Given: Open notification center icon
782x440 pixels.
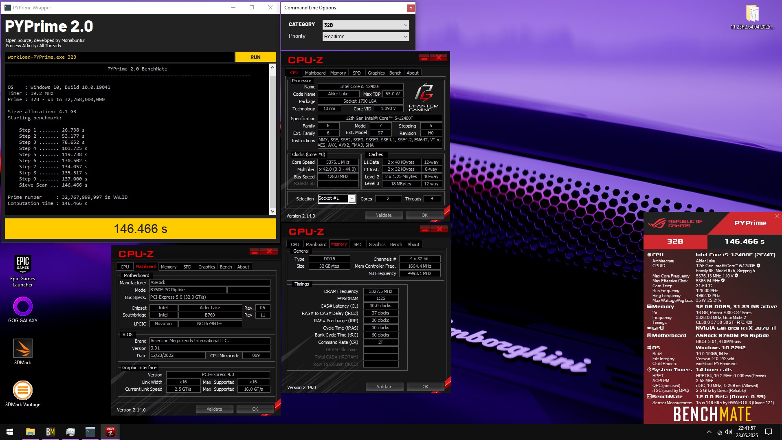Looking at the screenshot, I should tap(769, 432).
